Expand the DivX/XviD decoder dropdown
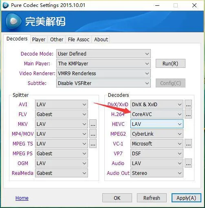The image size is (205, 208). (x=157, y=105)
